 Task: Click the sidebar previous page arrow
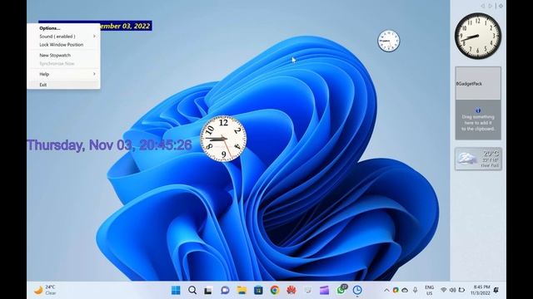point(483,6)
